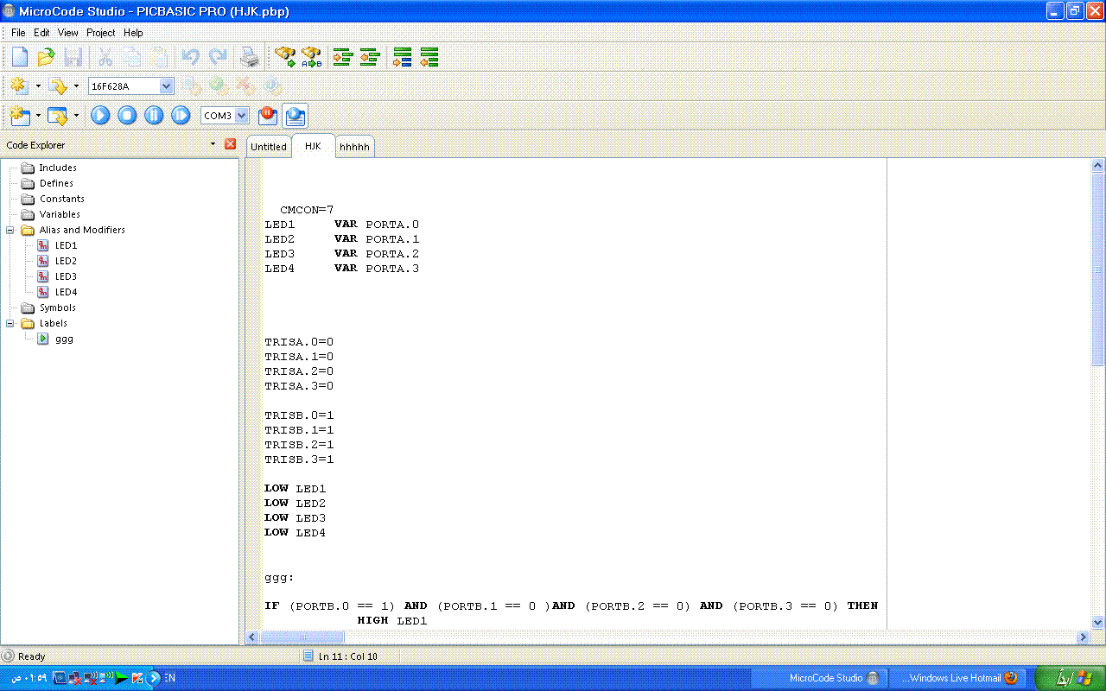1106x691 pixels.
Task: Open Find and Replace binoculars A-B icon
Action: pyautogui.click(x=311, y=58)
